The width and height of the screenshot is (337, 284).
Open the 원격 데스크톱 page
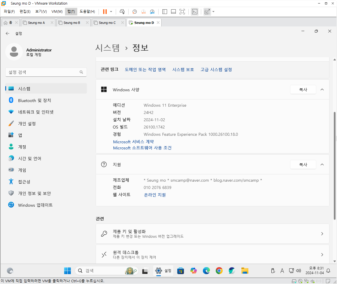[212, 254]
